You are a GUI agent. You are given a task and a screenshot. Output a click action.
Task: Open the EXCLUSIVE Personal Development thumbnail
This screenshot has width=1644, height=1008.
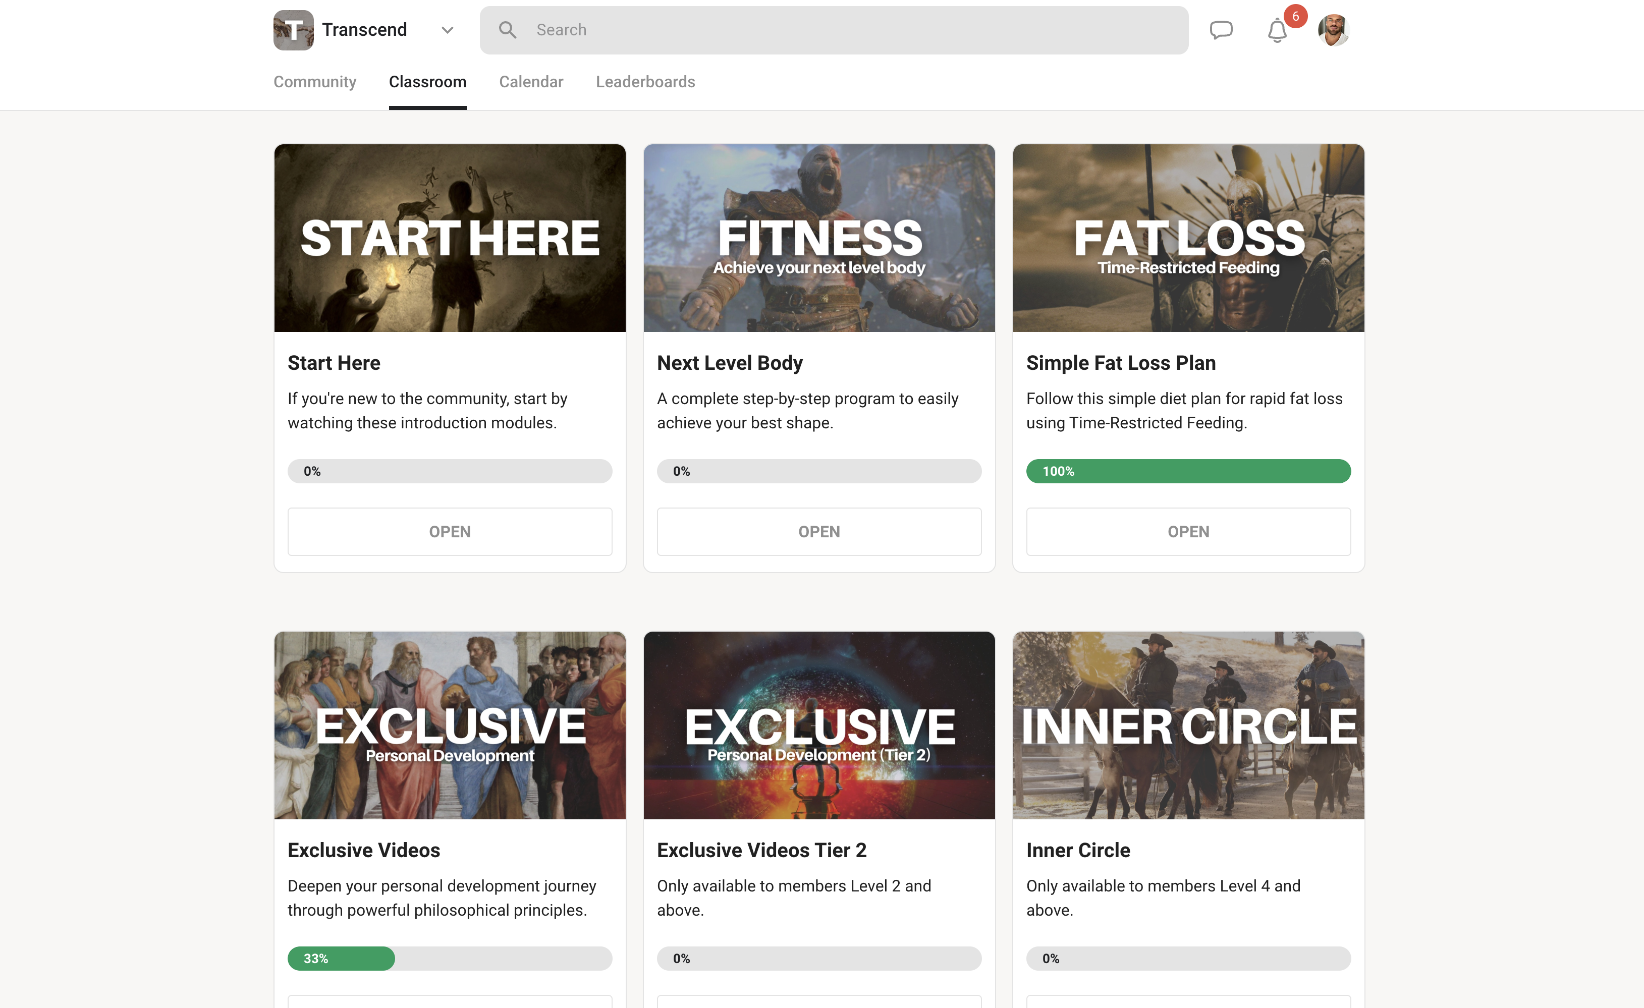[450, 725]
